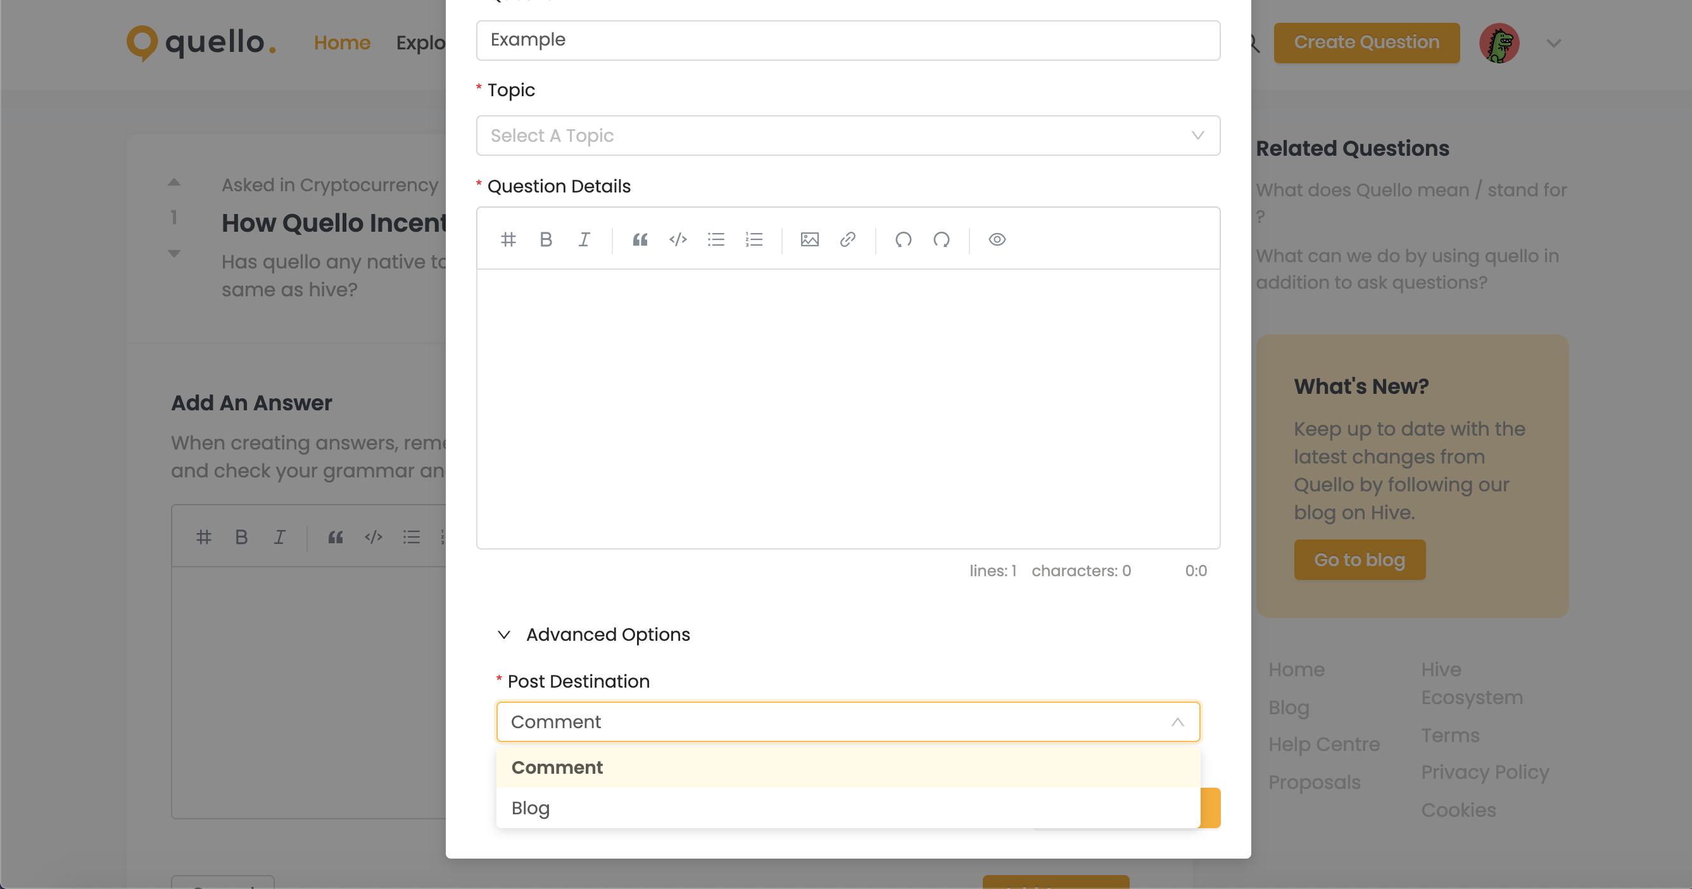Click bullet list icon in Add An Answer editor
The image size is (1692, 889).
(x=411, y=537)
